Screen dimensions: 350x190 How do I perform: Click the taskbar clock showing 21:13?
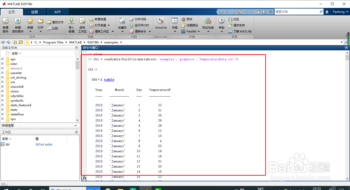[x=317, y=188]
